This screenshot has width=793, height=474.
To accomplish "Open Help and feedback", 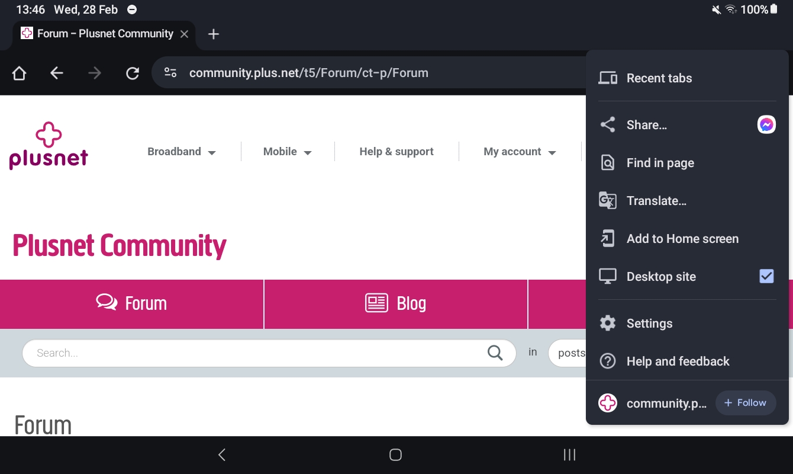I will 678,361.
